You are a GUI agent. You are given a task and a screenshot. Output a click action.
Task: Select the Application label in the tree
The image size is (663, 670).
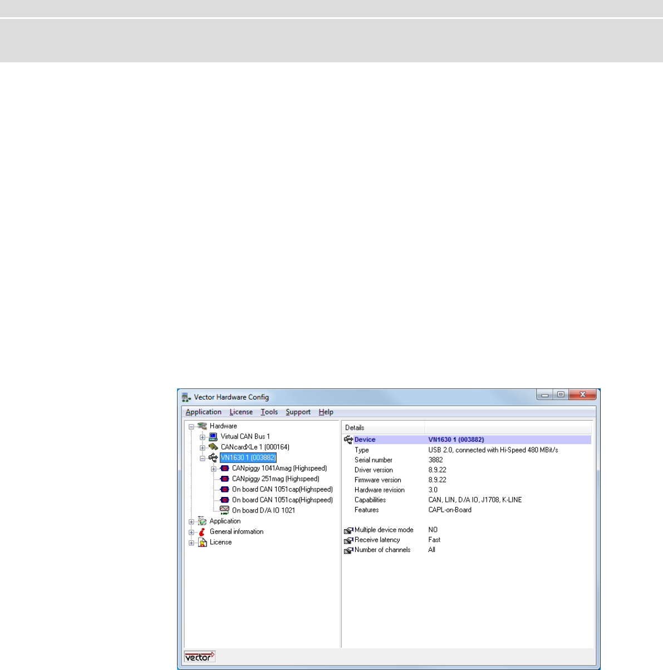pyautogui.click(x=225, y=521)
